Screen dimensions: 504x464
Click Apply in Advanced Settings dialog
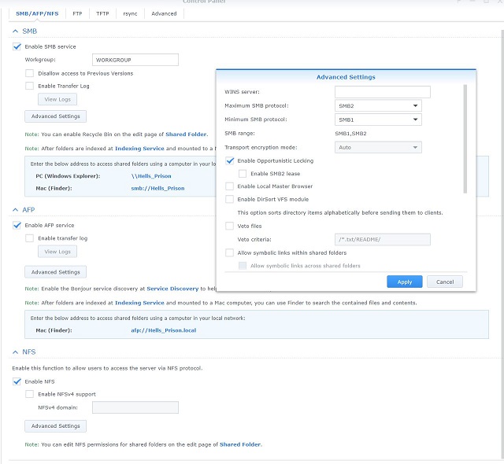pyautogui.click(x=405, y=282)
